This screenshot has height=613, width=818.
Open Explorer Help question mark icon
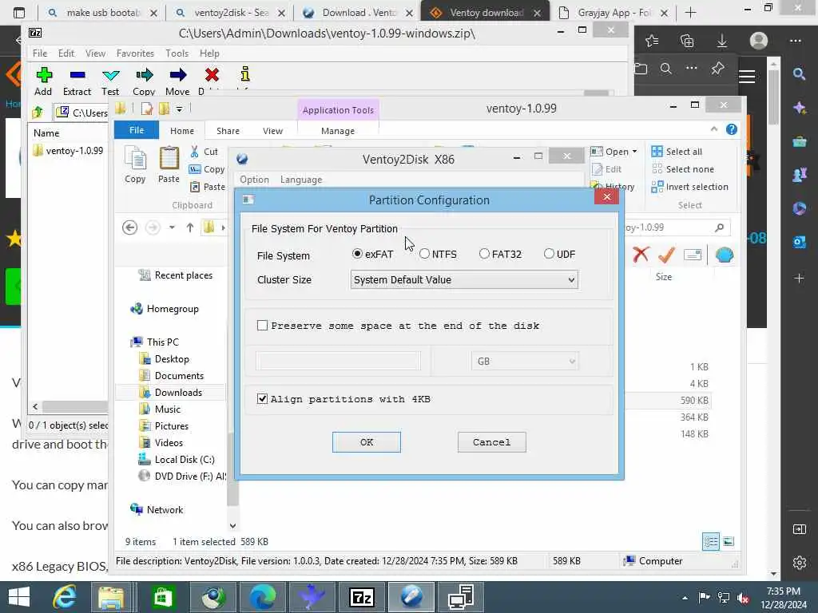pyautogui.click(x=732, y=129)
